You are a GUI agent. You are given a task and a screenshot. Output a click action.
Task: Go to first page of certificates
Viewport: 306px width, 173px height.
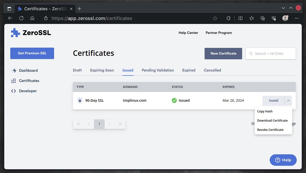pyautogui.click(x=78, y=124)
